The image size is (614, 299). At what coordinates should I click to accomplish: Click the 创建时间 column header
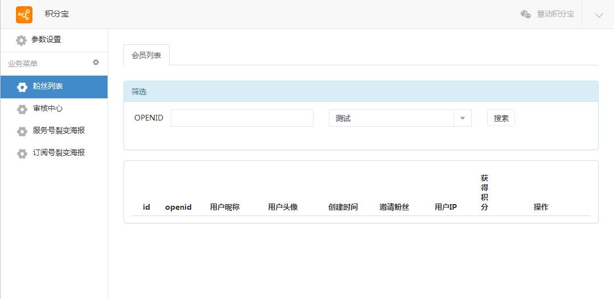[343, 207]
